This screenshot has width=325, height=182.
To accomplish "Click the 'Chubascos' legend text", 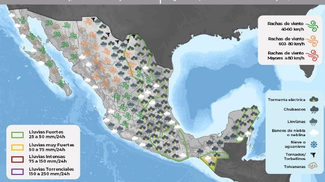I will (294, 109).
